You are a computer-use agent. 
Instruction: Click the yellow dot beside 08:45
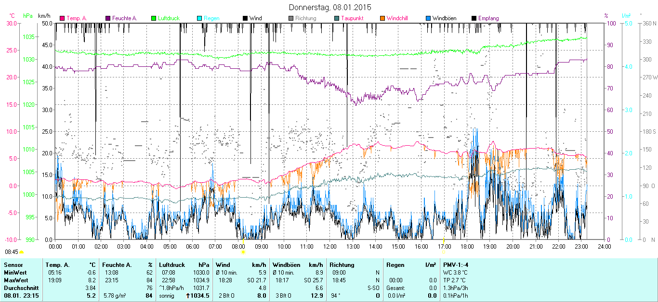[22, 252]
